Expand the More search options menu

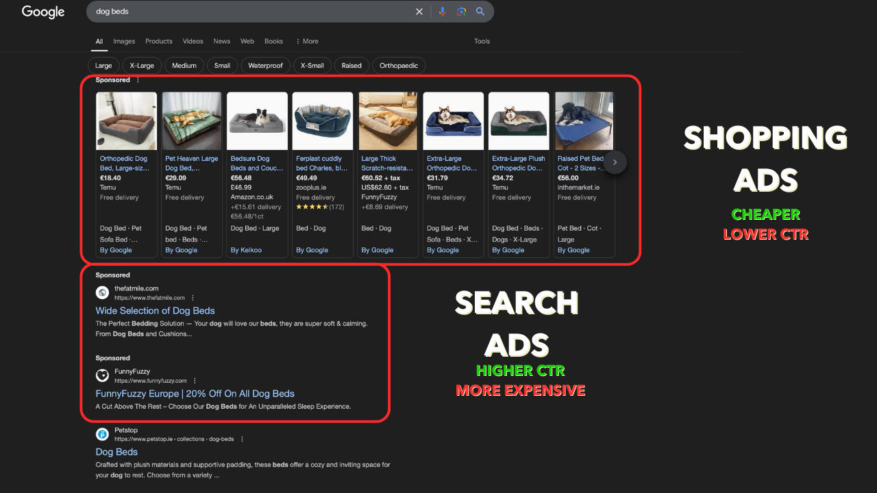[307, 41]
